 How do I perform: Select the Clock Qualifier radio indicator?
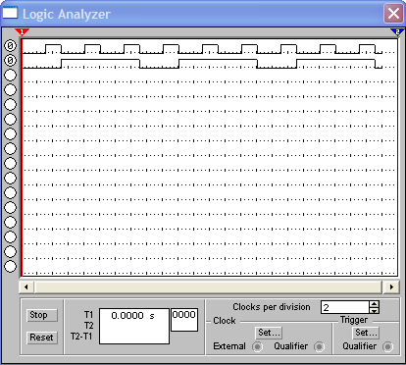pyautogui.click(x=320, y=346)
